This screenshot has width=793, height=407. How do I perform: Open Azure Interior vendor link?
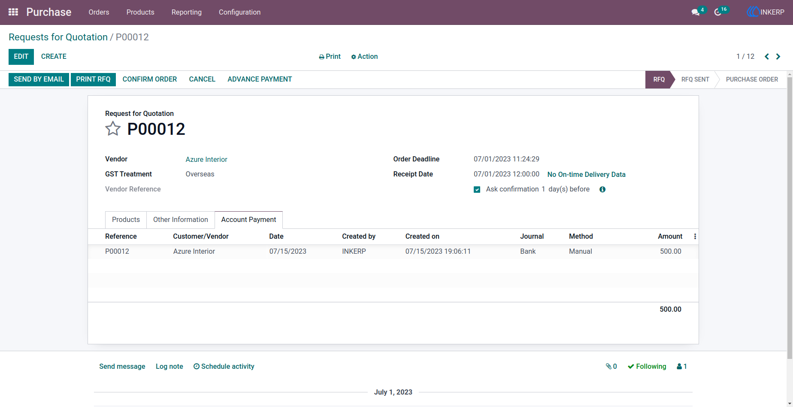tap(206, 160)
